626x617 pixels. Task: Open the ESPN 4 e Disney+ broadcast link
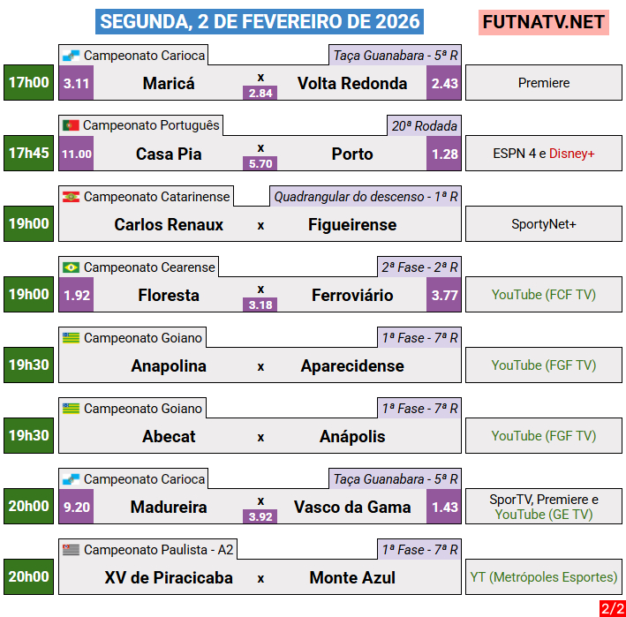(544, 154)
